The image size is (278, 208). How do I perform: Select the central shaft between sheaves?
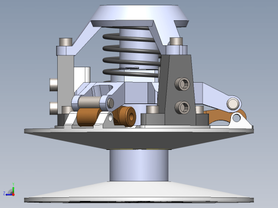pyautogui.click(x=139, y=165)
